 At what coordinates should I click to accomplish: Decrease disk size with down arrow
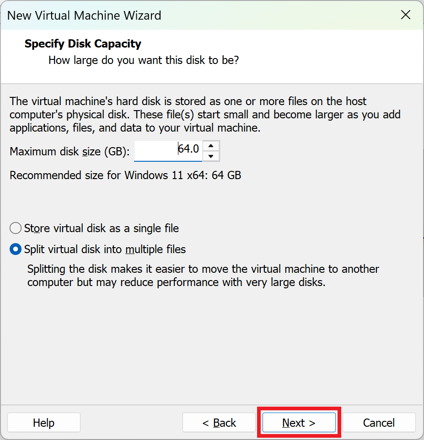point(210,156)
